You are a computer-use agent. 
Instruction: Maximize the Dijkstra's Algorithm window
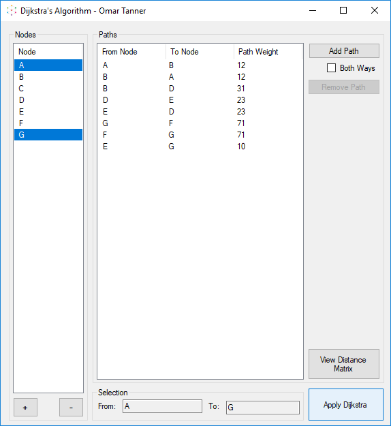point(343,11)
